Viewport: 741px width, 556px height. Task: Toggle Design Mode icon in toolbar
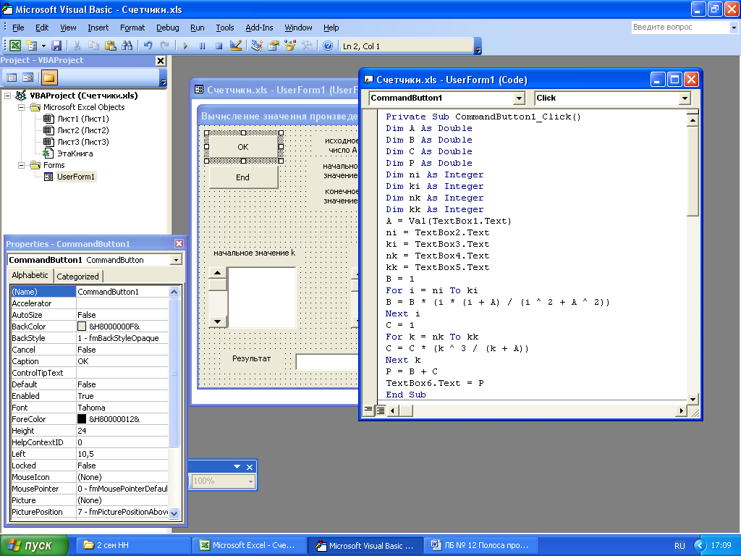click(x=236, y=46)
